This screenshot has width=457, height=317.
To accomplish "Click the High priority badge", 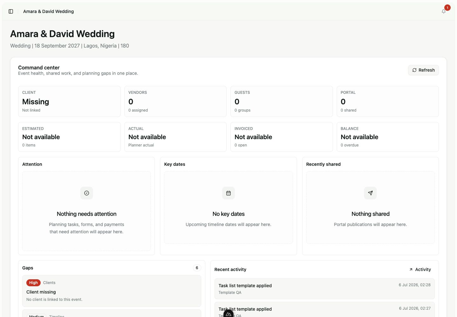I will pyautogui.click(x=33, y=283).
